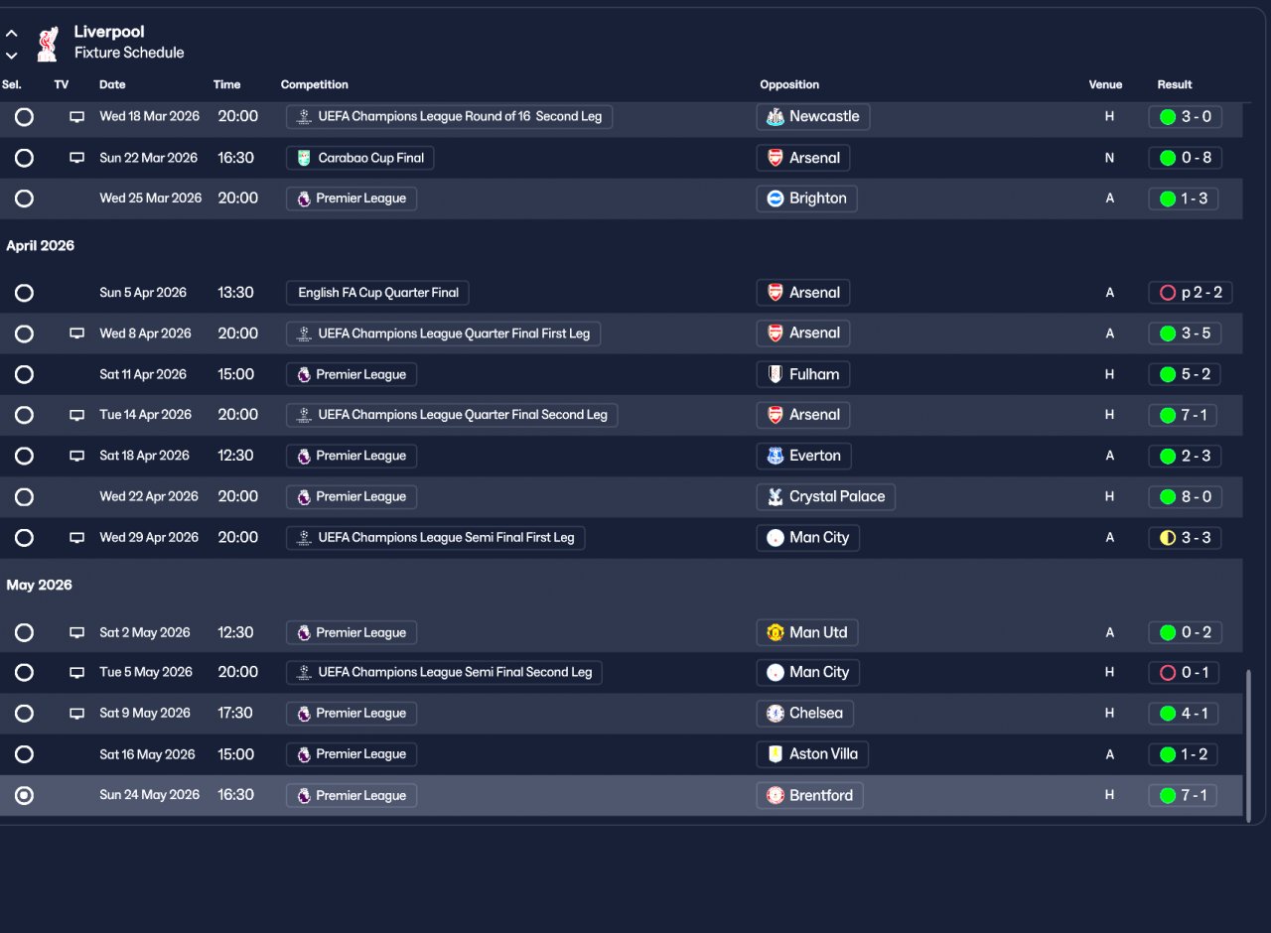Click the Brentford club badge
The image size is (1271, 933).
coord(776,795)
